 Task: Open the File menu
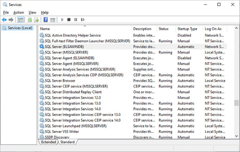click(6, 12)
